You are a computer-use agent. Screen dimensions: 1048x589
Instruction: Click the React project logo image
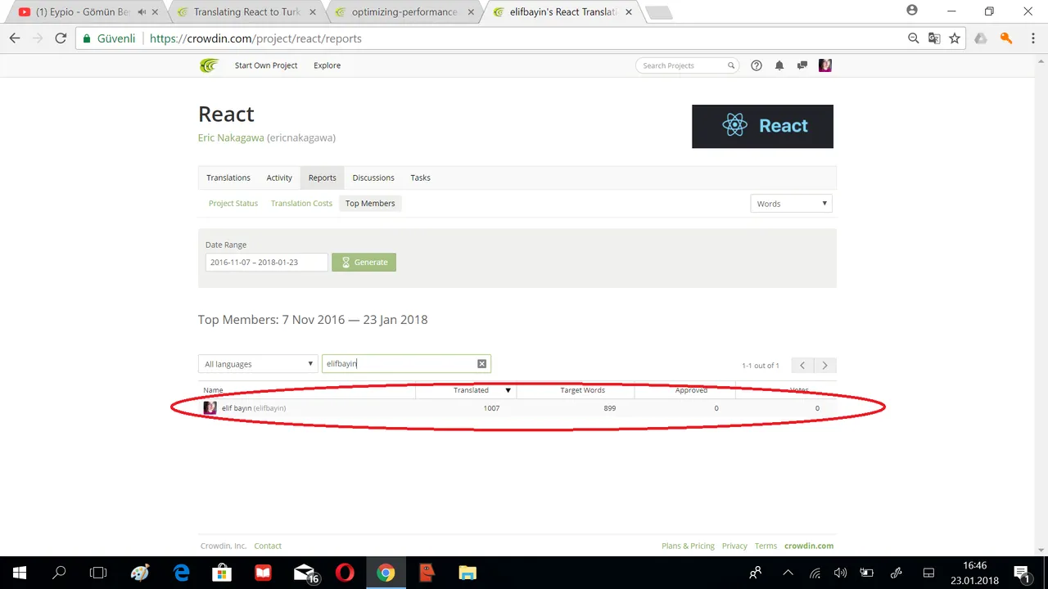(x=762, y=127)
